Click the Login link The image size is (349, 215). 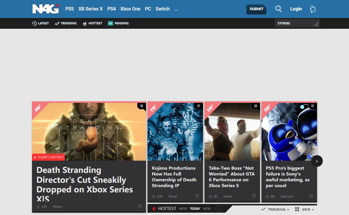click(x=296, y=9)
